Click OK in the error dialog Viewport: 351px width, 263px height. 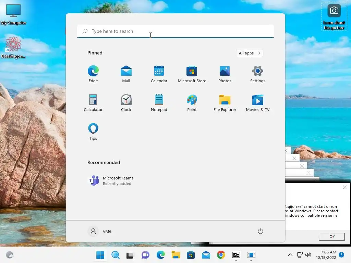[x=332, y=237]
